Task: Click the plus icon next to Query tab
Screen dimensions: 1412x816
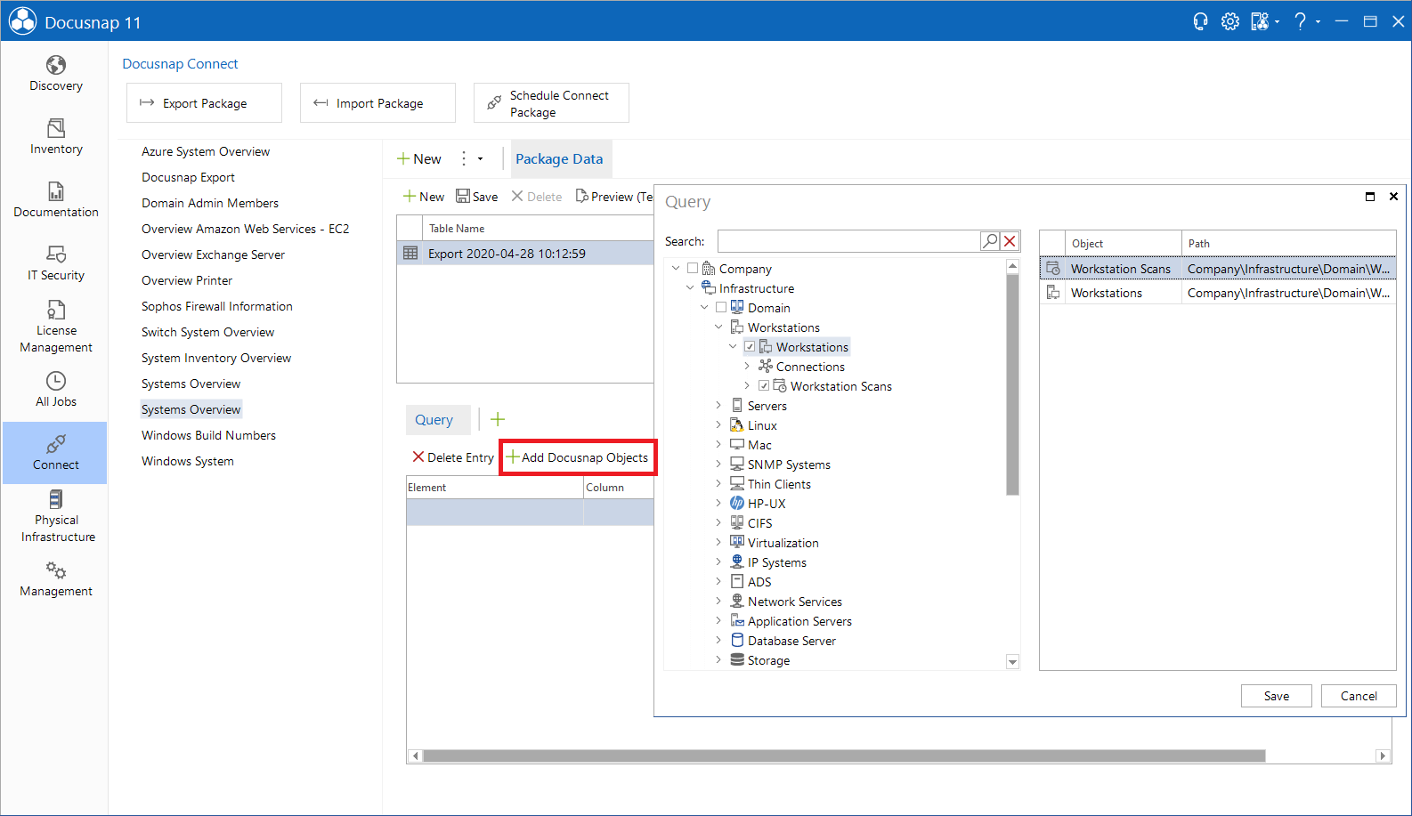Action: (x=498, y=419)
